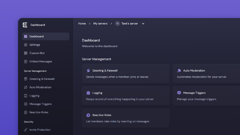Click the Dashboard grid icon in sidebar
This screenshot has width=240, height=135.
[26, 36]
